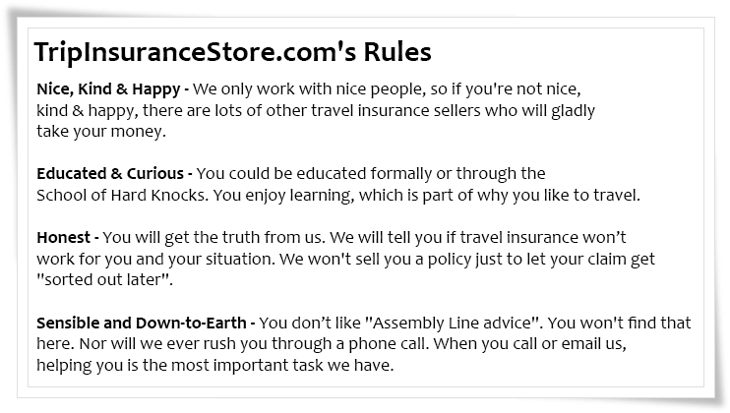This screenshot has width=730, height=413.
Task: Click the TripInsuranceStore.com's Rules heading
Action: click(x=233, y=52)
